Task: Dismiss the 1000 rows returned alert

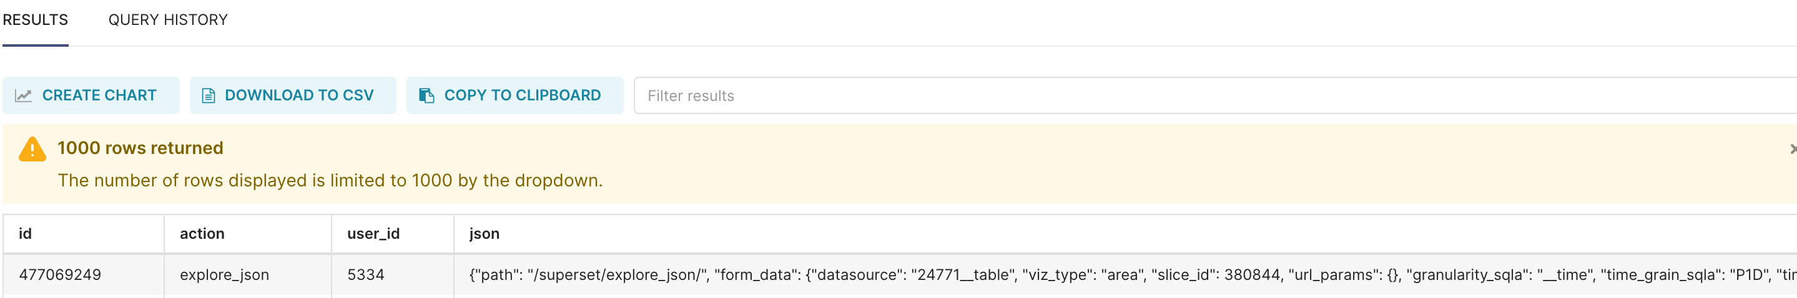Action: pos(1792,149)
